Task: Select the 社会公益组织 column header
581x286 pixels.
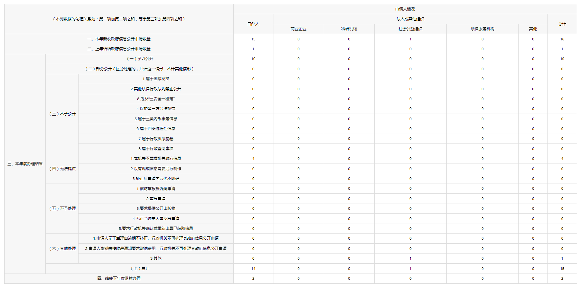Action: pyautogui.click(x=410, y=29)
